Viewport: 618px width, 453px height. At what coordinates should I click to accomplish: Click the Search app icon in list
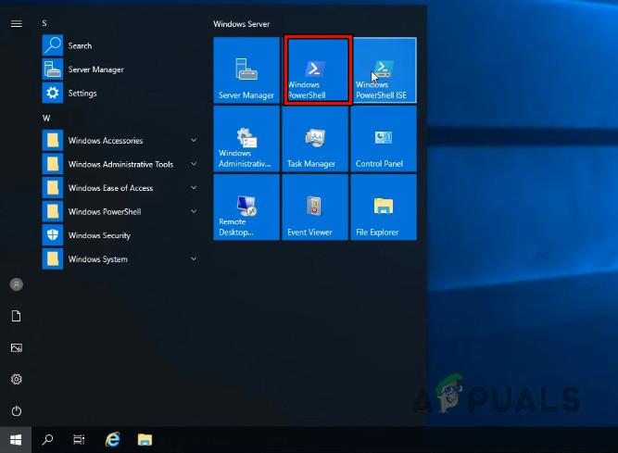(x=53, y=45)
